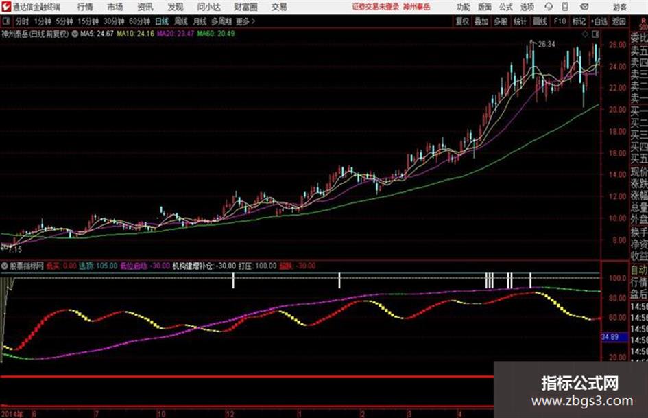Switch to the 1分钟 period tab
Image resolution: width=648 pixels, height=418 pixels.
tap(42, 21)
